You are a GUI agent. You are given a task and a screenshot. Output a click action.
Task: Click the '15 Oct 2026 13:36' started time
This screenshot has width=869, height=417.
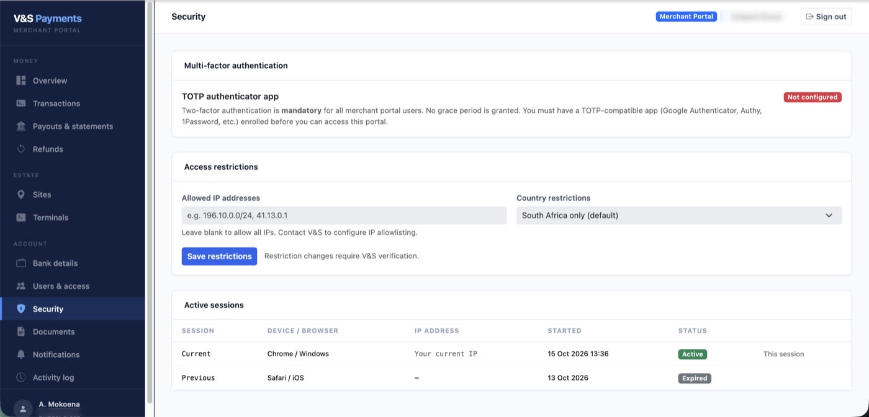coord(578,354)
